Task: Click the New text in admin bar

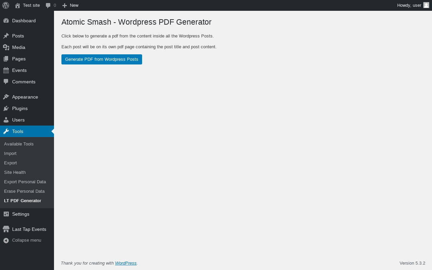Action: pos(74,5)
